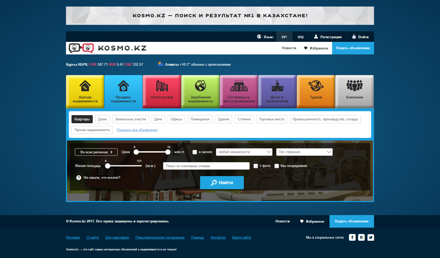
Task: Open the Карта сайта footer link
Action: pos(241,238)
